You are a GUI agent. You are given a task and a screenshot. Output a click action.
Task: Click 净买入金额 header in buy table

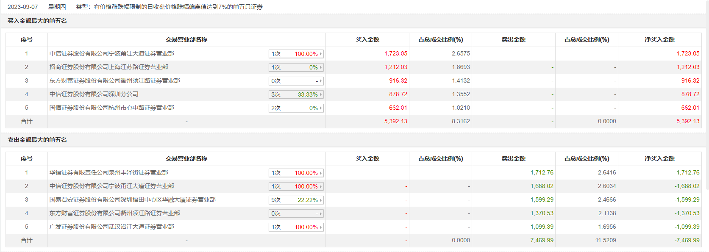click(x=659, y=39)
